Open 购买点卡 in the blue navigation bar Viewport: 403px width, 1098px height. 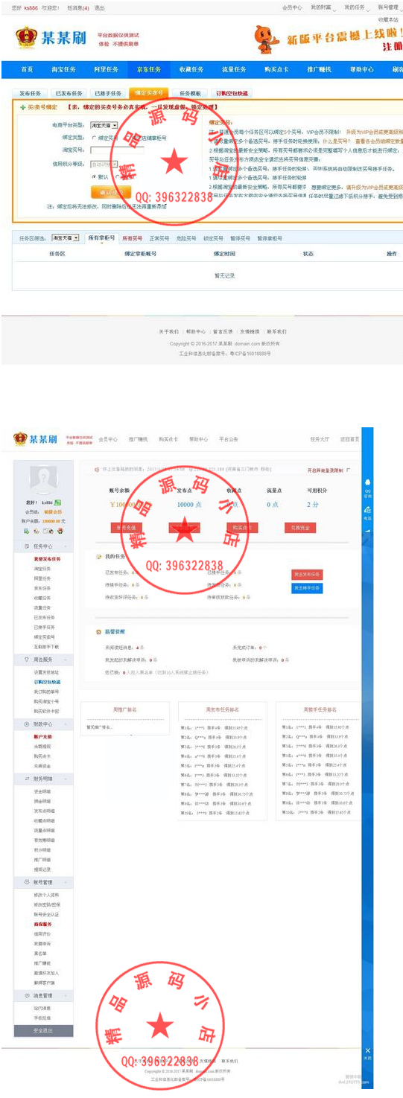(276, 69)
